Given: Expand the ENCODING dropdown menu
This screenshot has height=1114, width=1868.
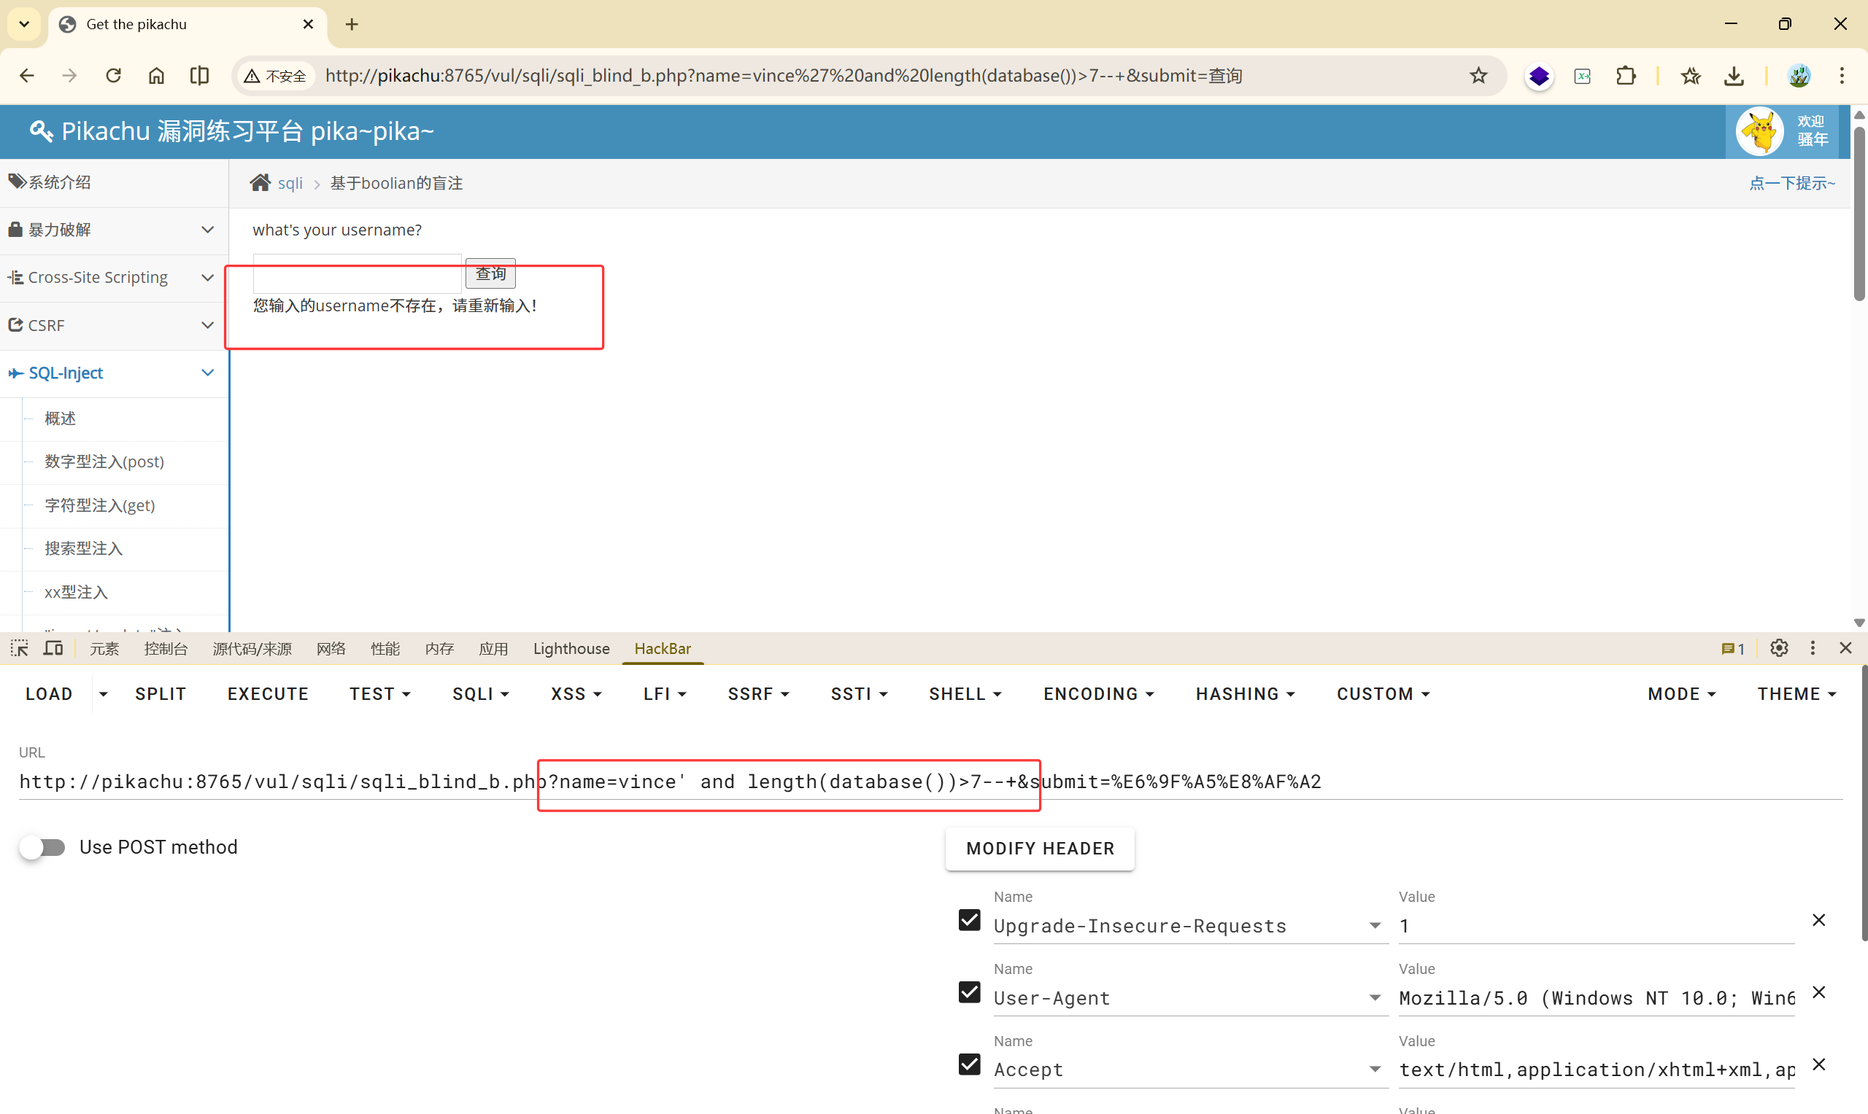Looking at the screenshot, I should [x=1098, y=694].
